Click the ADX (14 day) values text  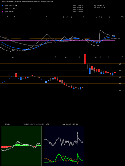(70, 124)
